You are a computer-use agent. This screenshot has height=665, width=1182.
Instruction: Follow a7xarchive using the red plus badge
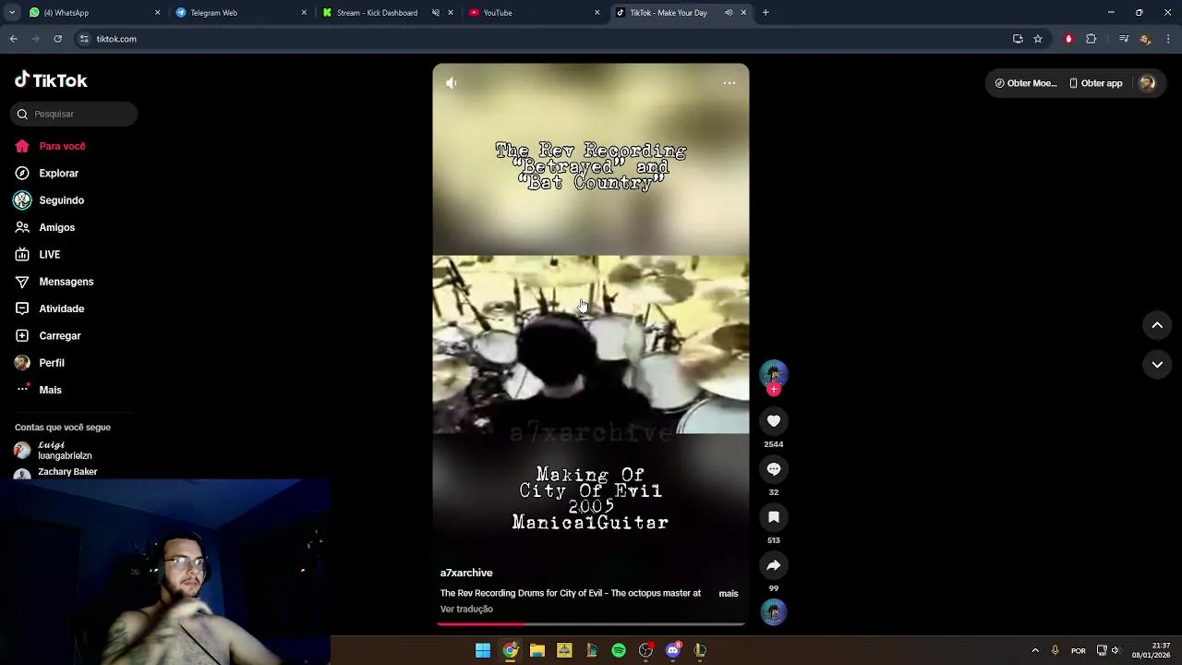(x=774, y=390)
